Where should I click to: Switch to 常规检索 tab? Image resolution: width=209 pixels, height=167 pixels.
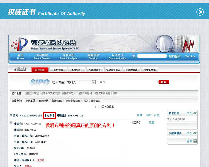(x=40, y=70)
